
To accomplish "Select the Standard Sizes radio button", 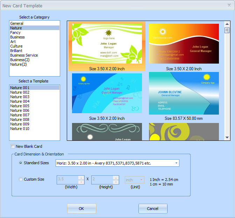I will (x=21, y=163).
